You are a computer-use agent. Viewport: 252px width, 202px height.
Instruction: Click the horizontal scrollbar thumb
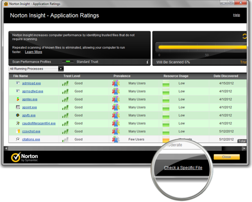tap(115, 148)
